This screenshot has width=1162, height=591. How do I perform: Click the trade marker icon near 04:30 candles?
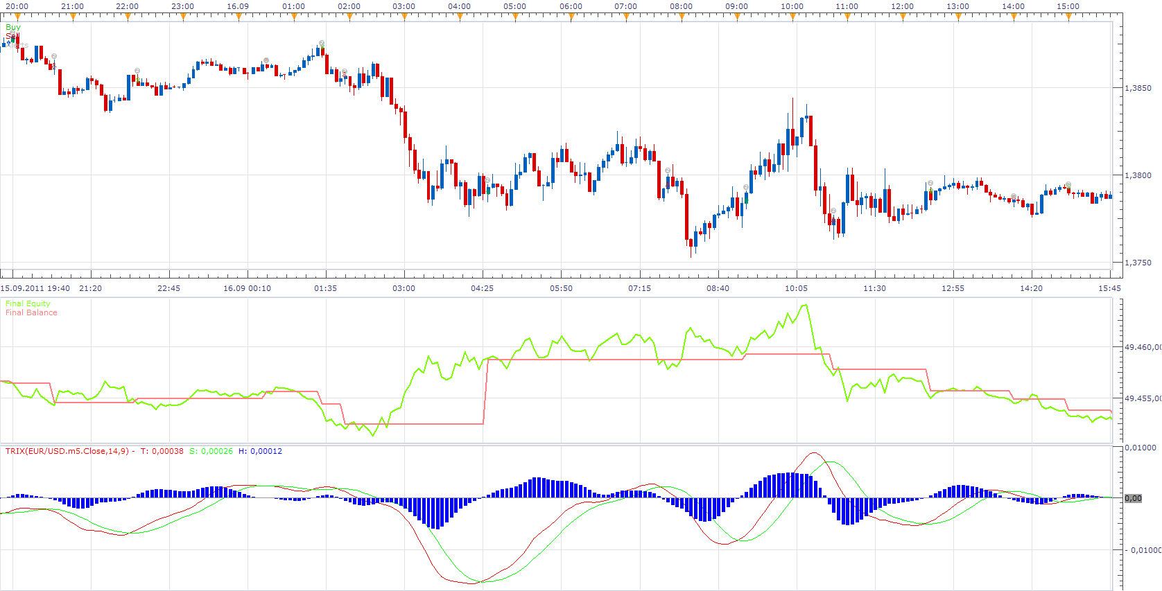pos(488,181)
